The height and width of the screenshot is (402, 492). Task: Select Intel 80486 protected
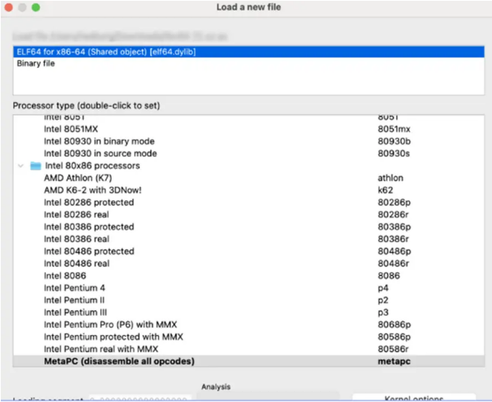[249, 251]
